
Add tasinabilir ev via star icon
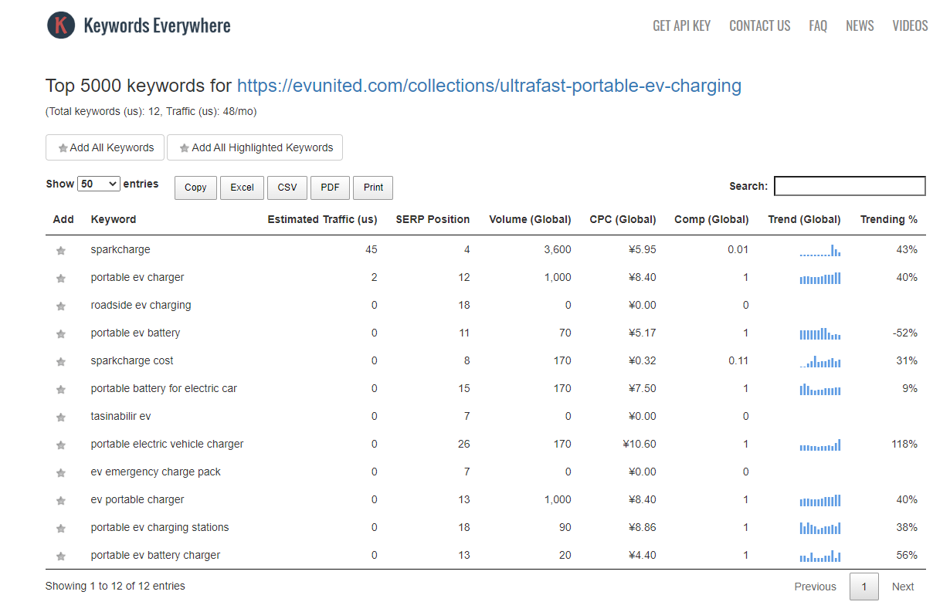[61, 418]
